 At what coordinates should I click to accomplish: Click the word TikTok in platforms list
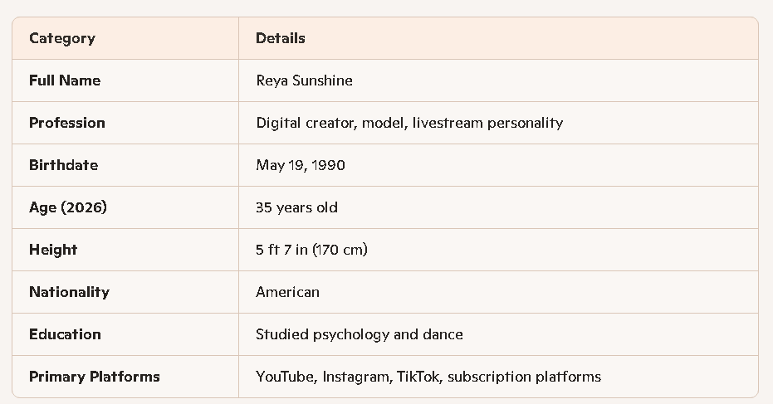[418, 377]
